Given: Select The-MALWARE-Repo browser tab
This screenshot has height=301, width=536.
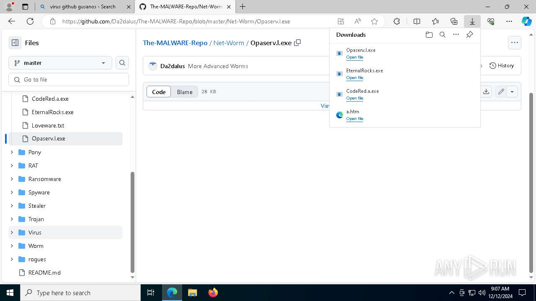Looking at the screenshot, I should (x=184, y=7).
